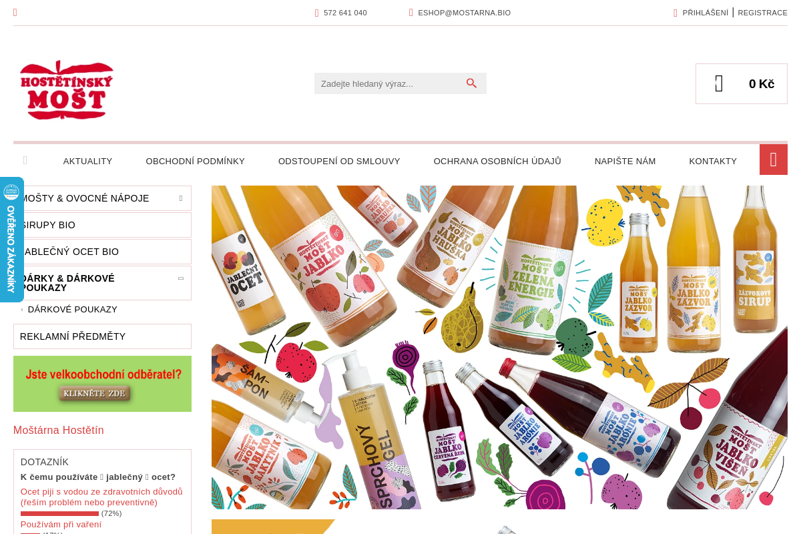This screenshot has height=534, width=801.
Task: Click the user icon beside Přihlášení
Action: pos(676,13)
